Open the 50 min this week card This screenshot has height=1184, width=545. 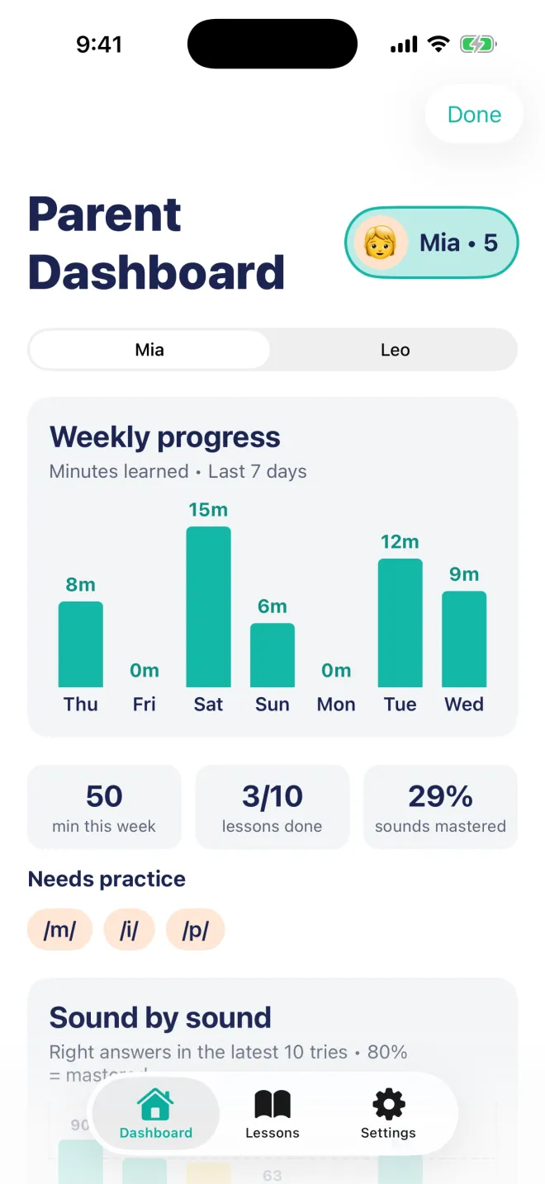[104, 807]
